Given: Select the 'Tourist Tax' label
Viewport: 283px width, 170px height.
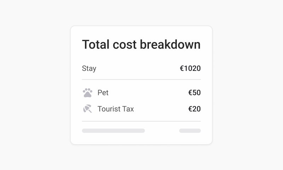Looking at the screenshot, I should click(x=116, y=109).
